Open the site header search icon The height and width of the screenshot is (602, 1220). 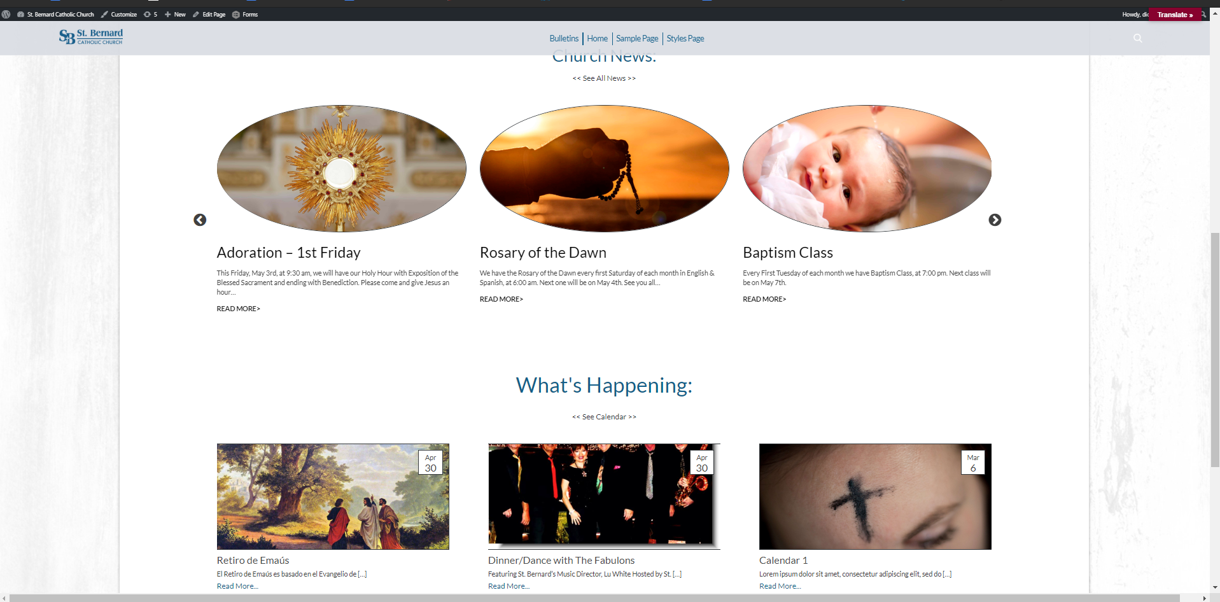pos(1137,38)
